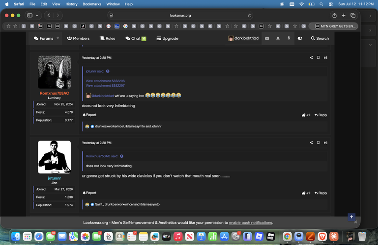Open View attachment 5352296
The image size is (378, 245).
[105, 81]
